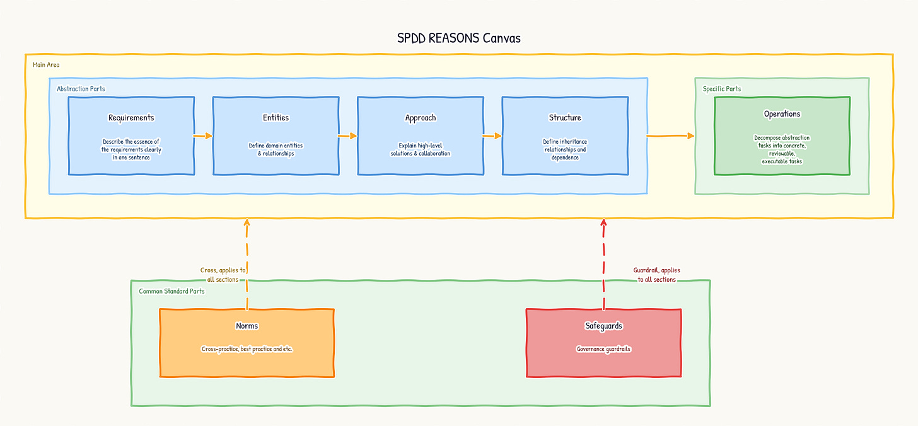Click 'Define inheritance relationships and dependence' text
The width and height of the screenshot is (918, 426).
(x=565, y=149)
